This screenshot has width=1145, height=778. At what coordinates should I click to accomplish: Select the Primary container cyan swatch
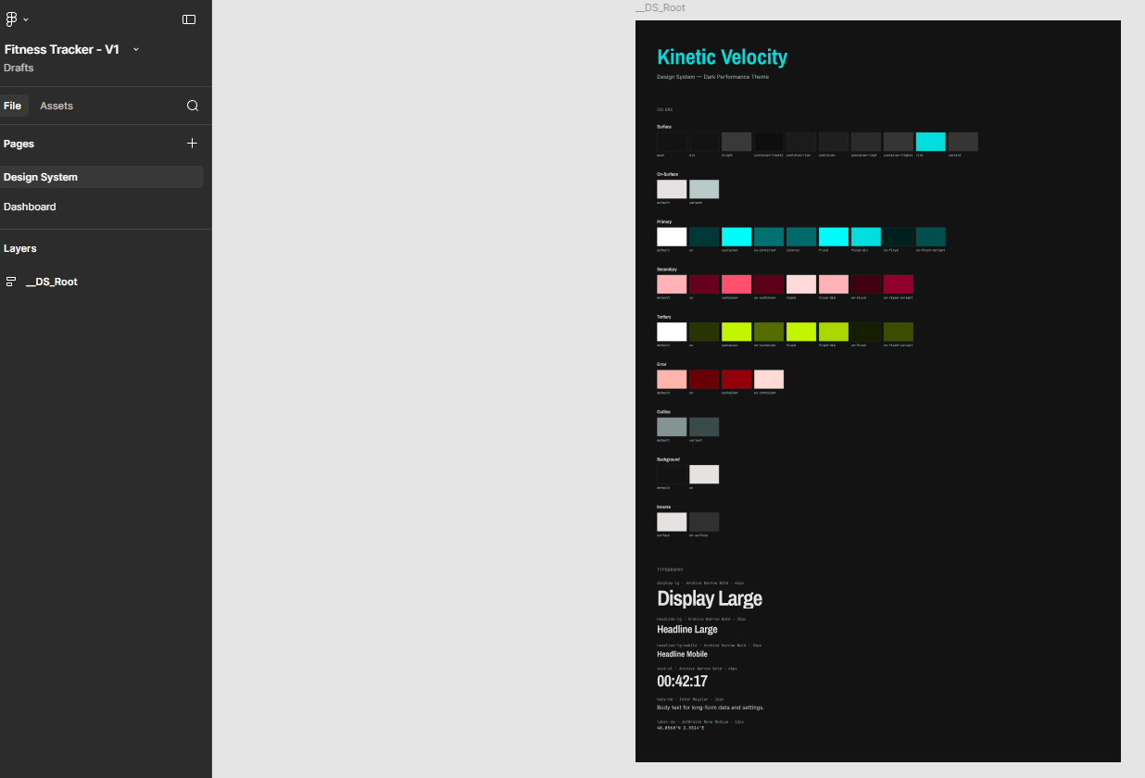[736, 236]
